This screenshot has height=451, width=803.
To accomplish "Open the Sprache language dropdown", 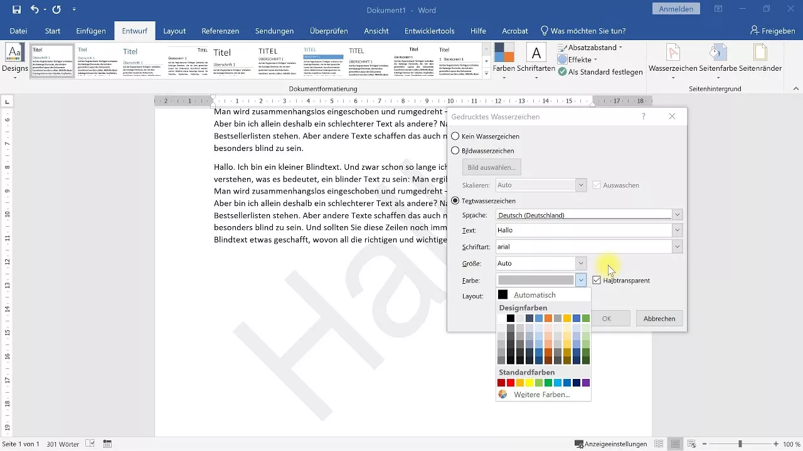I will click(677, 215).
